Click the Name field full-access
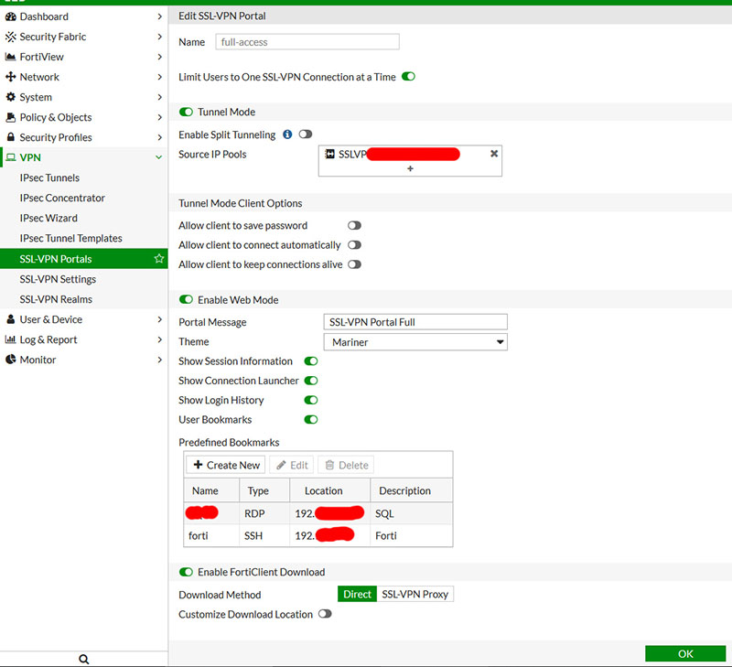 (x=307, y=42)
